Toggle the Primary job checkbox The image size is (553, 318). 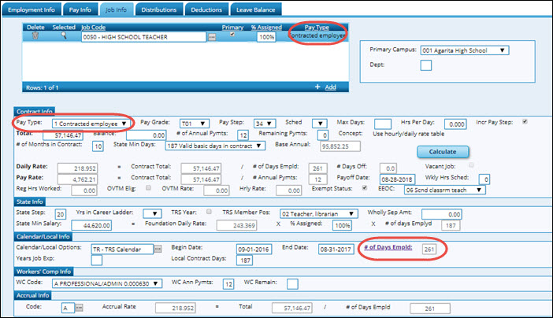tap(232, 36)
